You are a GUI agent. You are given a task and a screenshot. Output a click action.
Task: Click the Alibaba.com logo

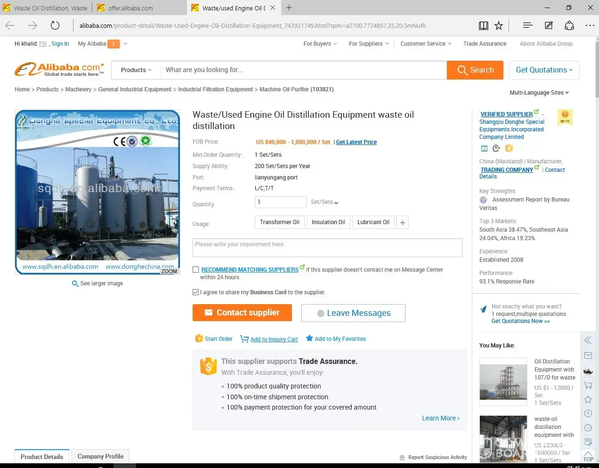coord(60,70)
